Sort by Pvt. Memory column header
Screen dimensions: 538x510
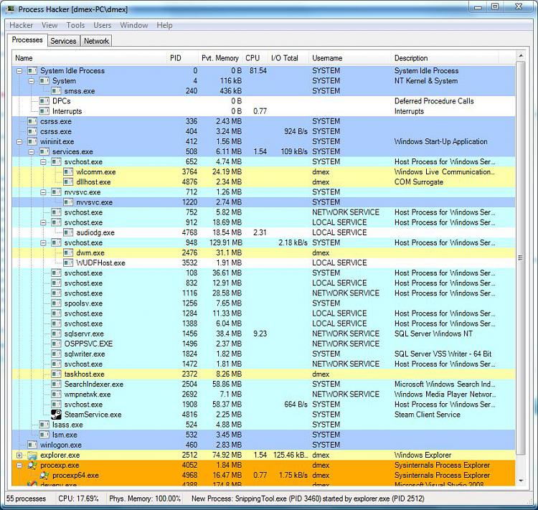click(x=220, y=58)
